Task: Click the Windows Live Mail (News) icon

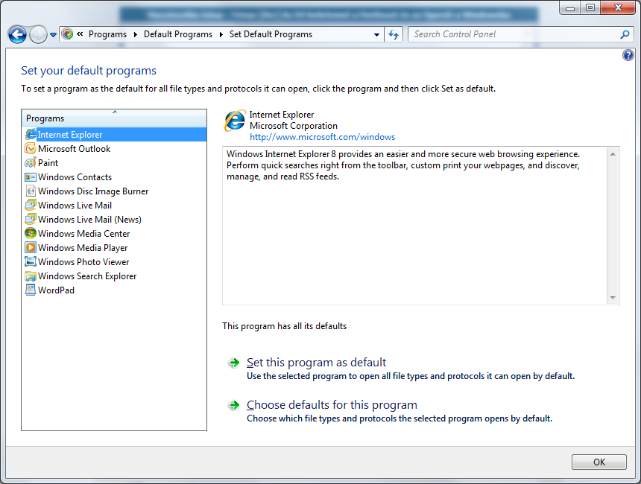Action: click(31, 220)
